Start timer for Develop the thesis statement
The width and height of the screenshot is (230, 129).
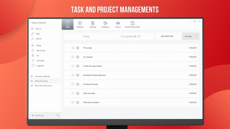point(78,75)
